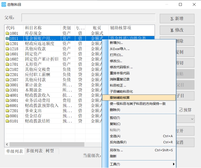Image resolution: width=201 pixels, height=168 pixels.
Task: Select 从Excel导入 in context menu
Action: (x=120, y=49)
